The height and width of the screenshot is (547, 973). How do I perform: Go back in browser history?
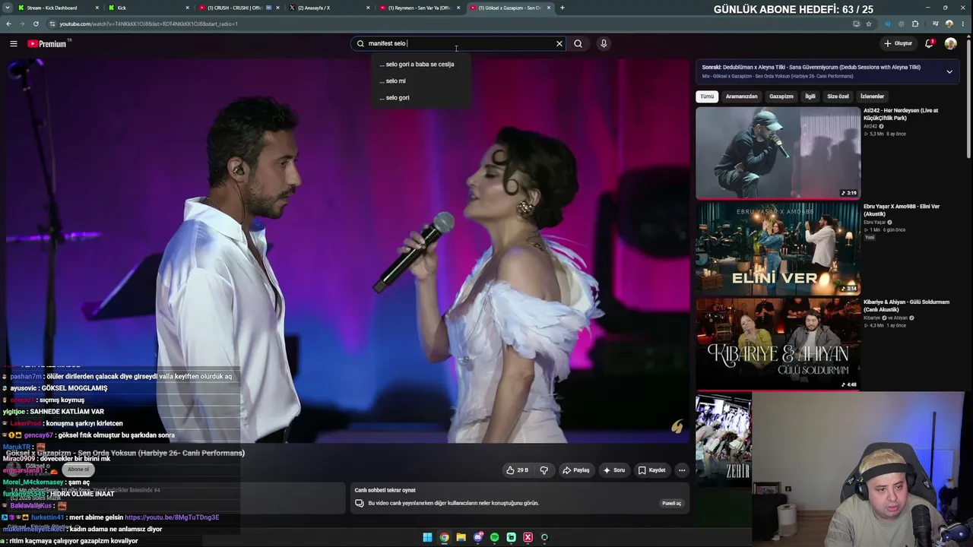[9, 24]
